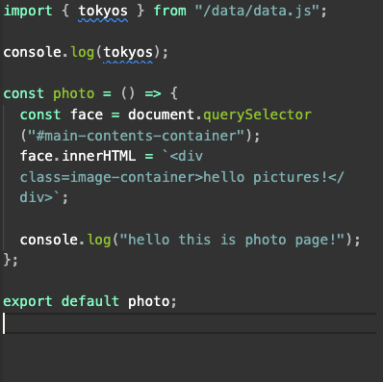Place cursor on the empty last line
The height and width of the screenshot is (382, 383).
tap(190, 323)
